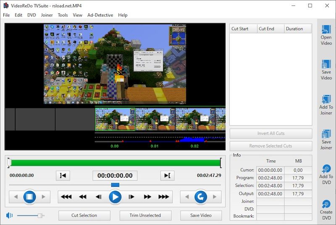Sort by Duration column header
The width and height of the screenshot is (336, 225).
(x=298, y=28)
